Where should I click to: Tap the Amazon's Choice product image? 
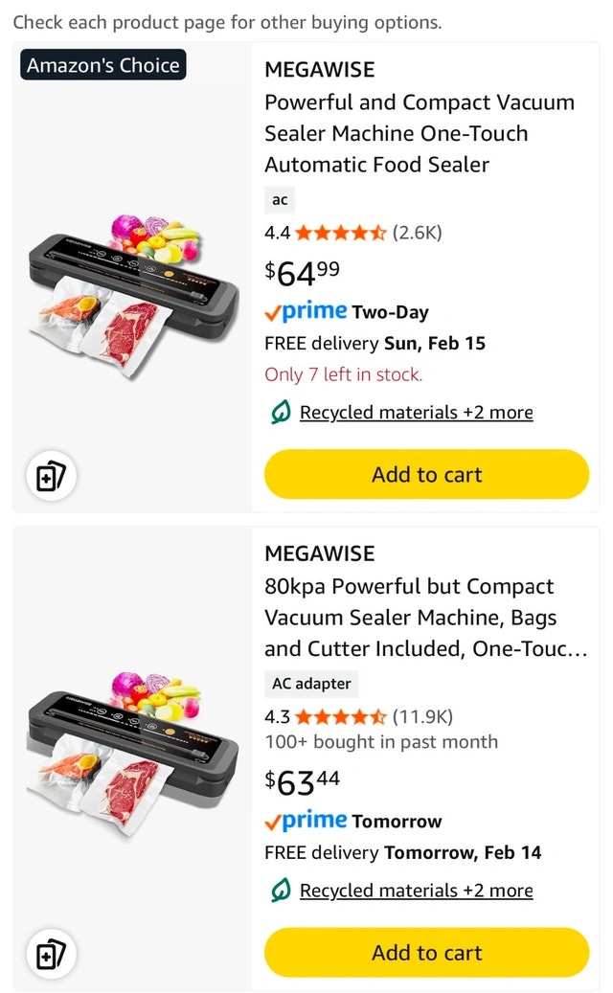pos(132,292)
